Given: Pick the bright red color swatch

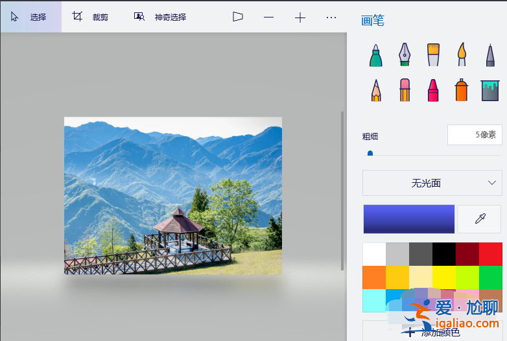Looking at the screenshot, I should (x=491, y=254).
